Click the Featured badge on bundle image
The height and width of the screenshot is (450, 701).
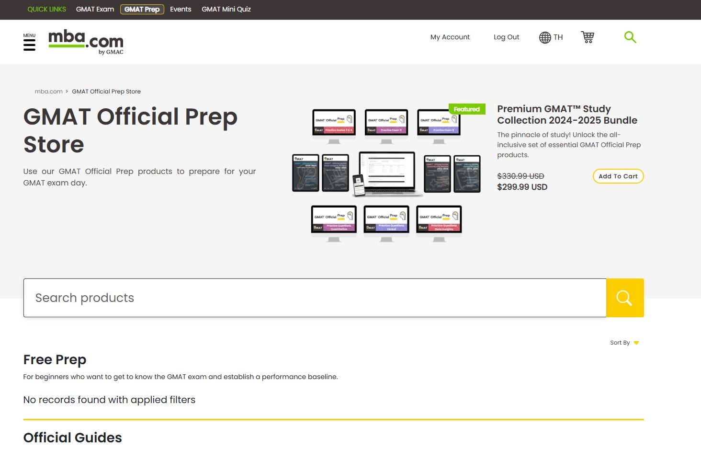[x=466, y=109]
